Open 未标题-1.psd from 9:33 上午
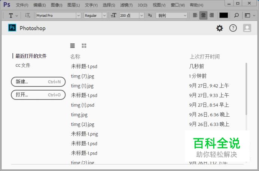This screenshot has width=259, height=171. tap(84, 95)
